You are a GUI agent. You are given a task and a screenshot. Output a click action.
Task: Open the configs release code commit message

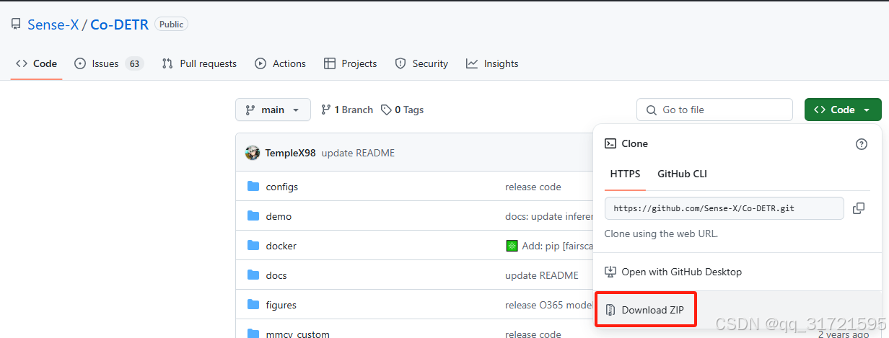click(533, 187)
